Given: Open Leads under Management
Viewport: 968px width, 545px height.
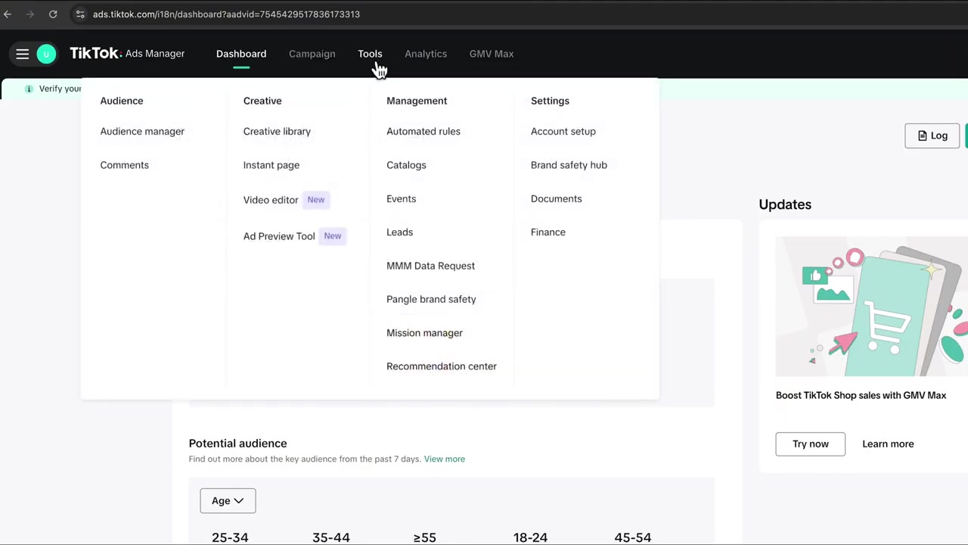Looking at the screenshot, I should pyautogui.click(x=399, y=232).
